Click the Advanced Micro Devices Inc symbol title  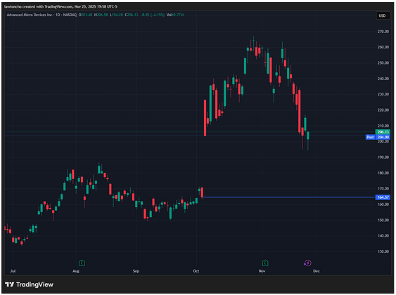30,15
